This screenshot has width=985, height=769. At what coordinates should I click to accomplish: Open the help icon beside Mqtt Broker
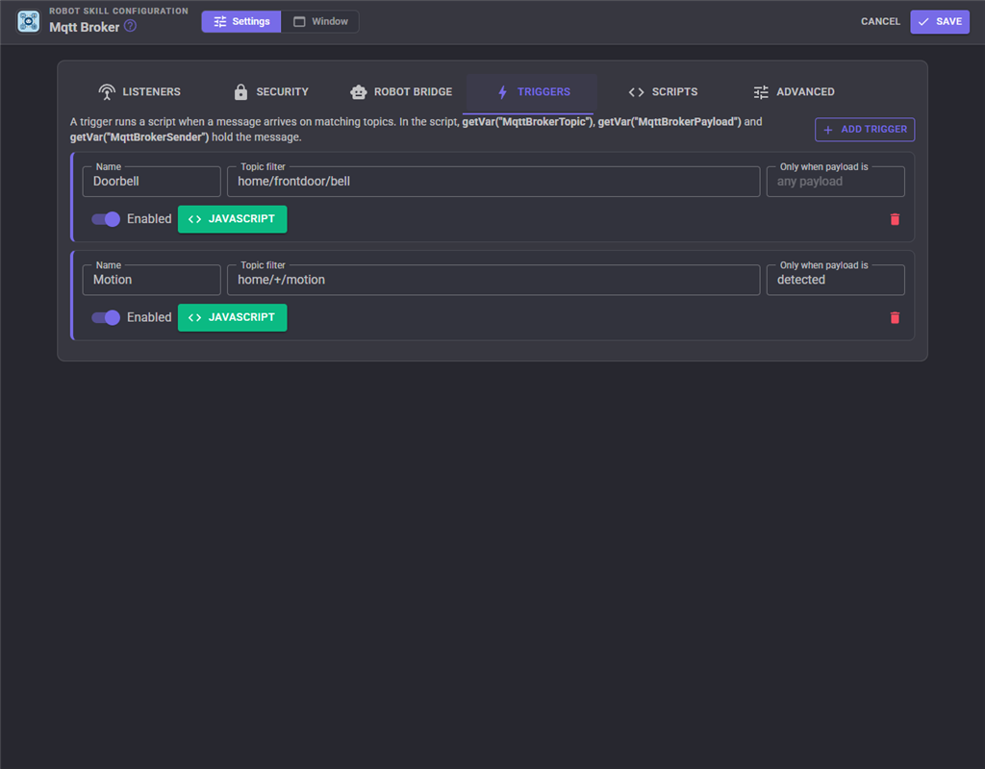130,26
